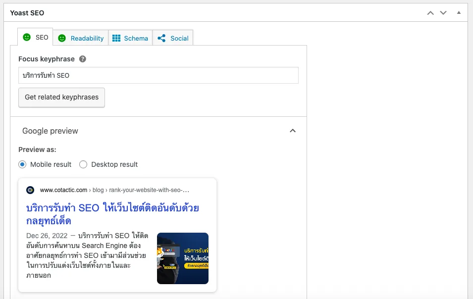Open the Focus keyphrase help icon
This screenshot has height=299, width=473.
click(83, 58)
